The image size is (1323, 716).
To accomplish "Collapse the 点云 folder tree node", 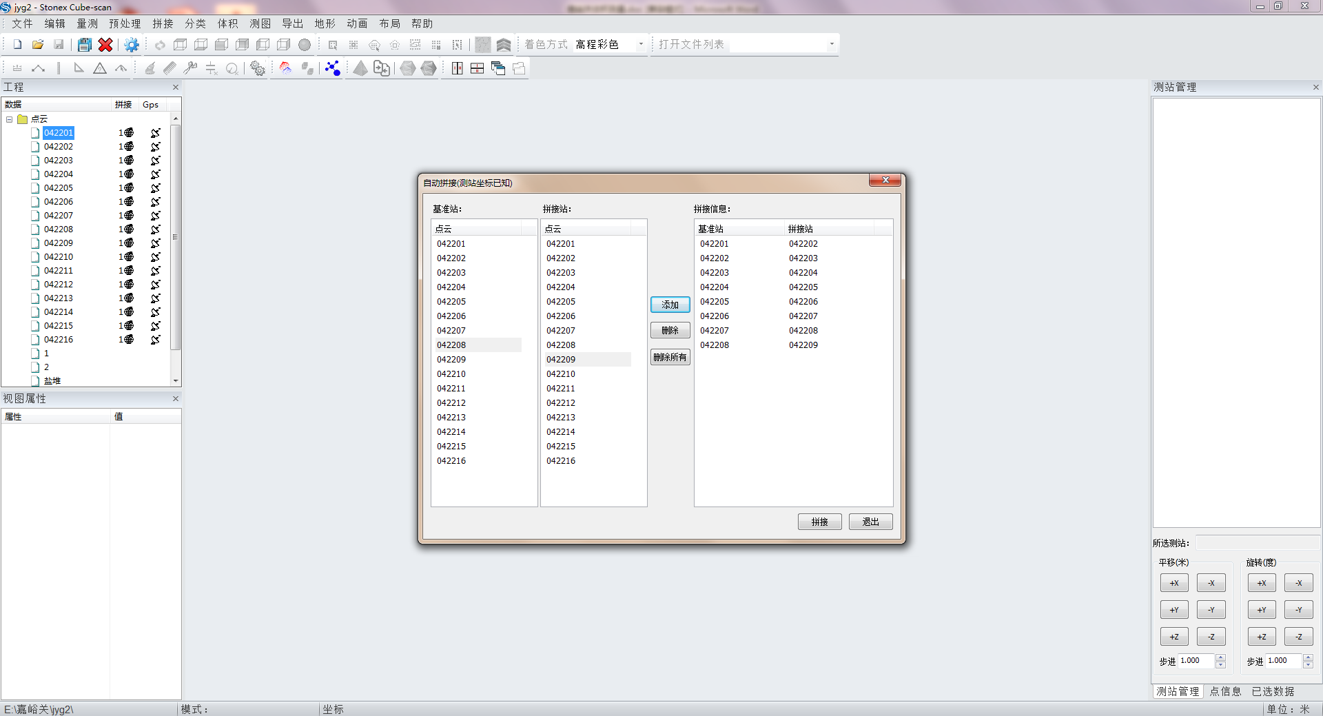I will coord(10,119).
